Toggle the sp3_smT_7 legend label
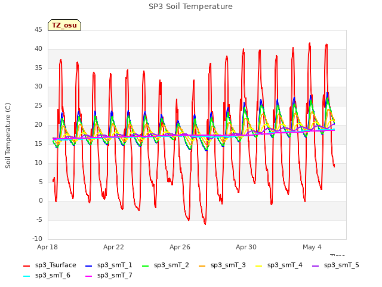382x287 pixels. [115, 276]
